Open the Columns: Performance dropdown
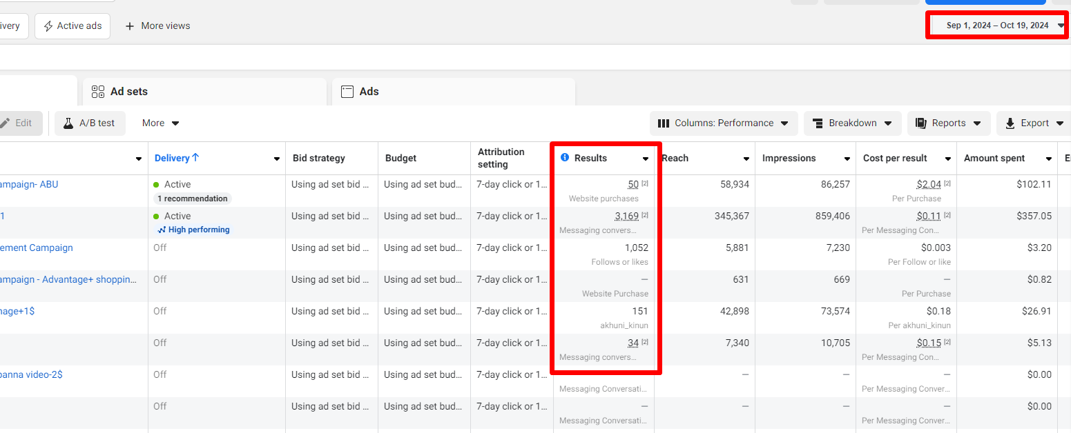The image size is (1071, 433). pyautogui.click(x=723, y=123)
